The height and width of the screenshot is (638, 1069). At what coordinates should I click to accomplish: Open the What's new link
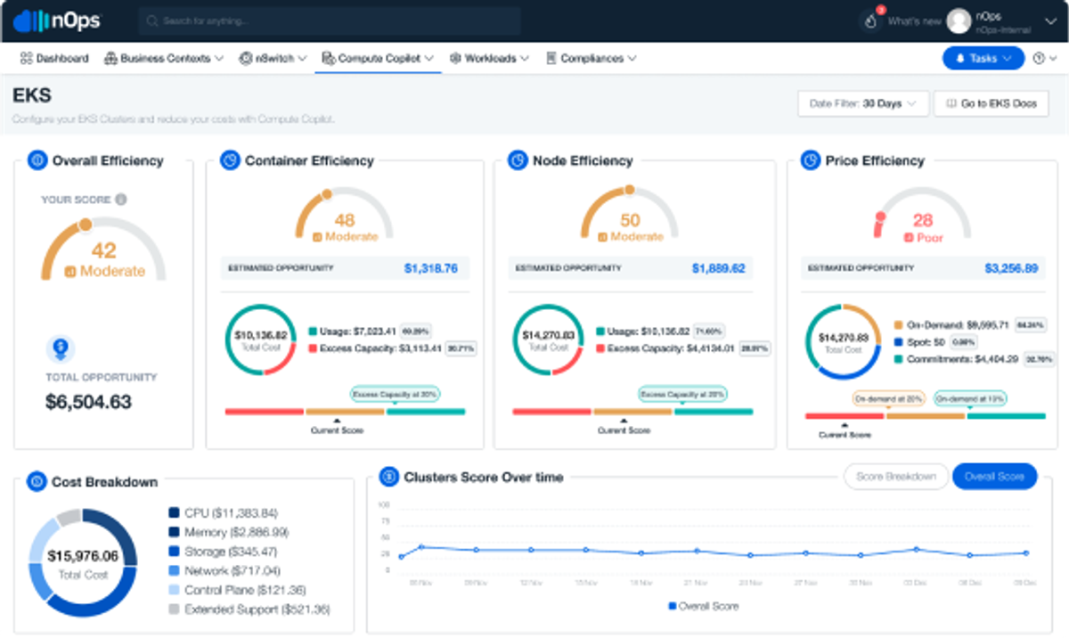click(914, 20)
